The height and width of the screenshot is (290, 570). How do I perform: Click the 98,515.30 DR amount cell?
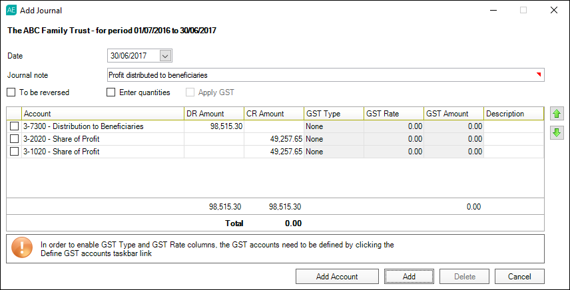point(214,126)
